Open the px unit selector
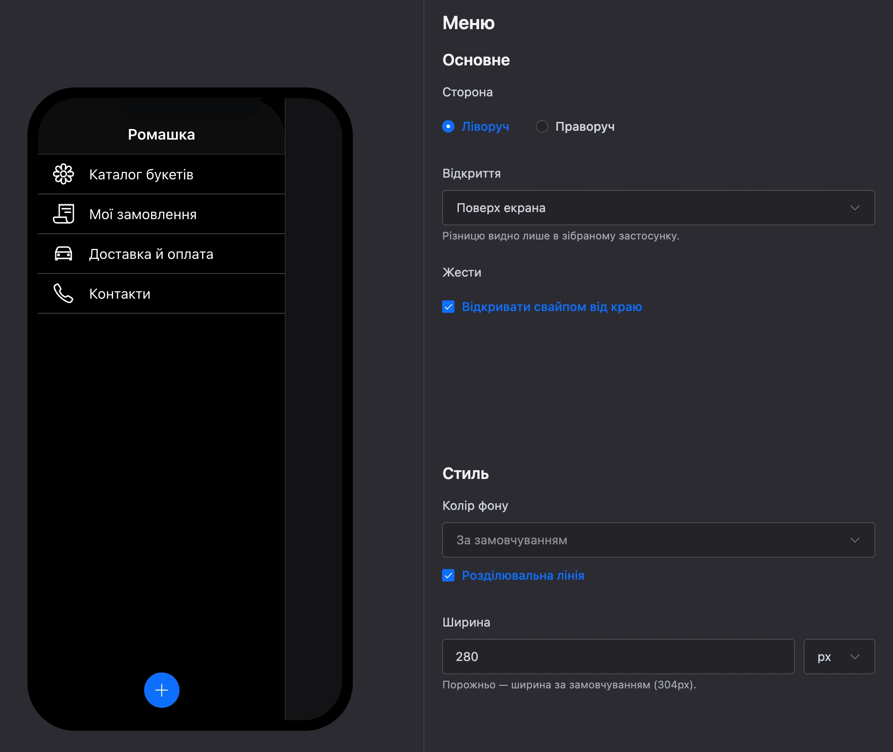Image resolution: width=893 pixels, height=752 pixels. click(839, 657)
